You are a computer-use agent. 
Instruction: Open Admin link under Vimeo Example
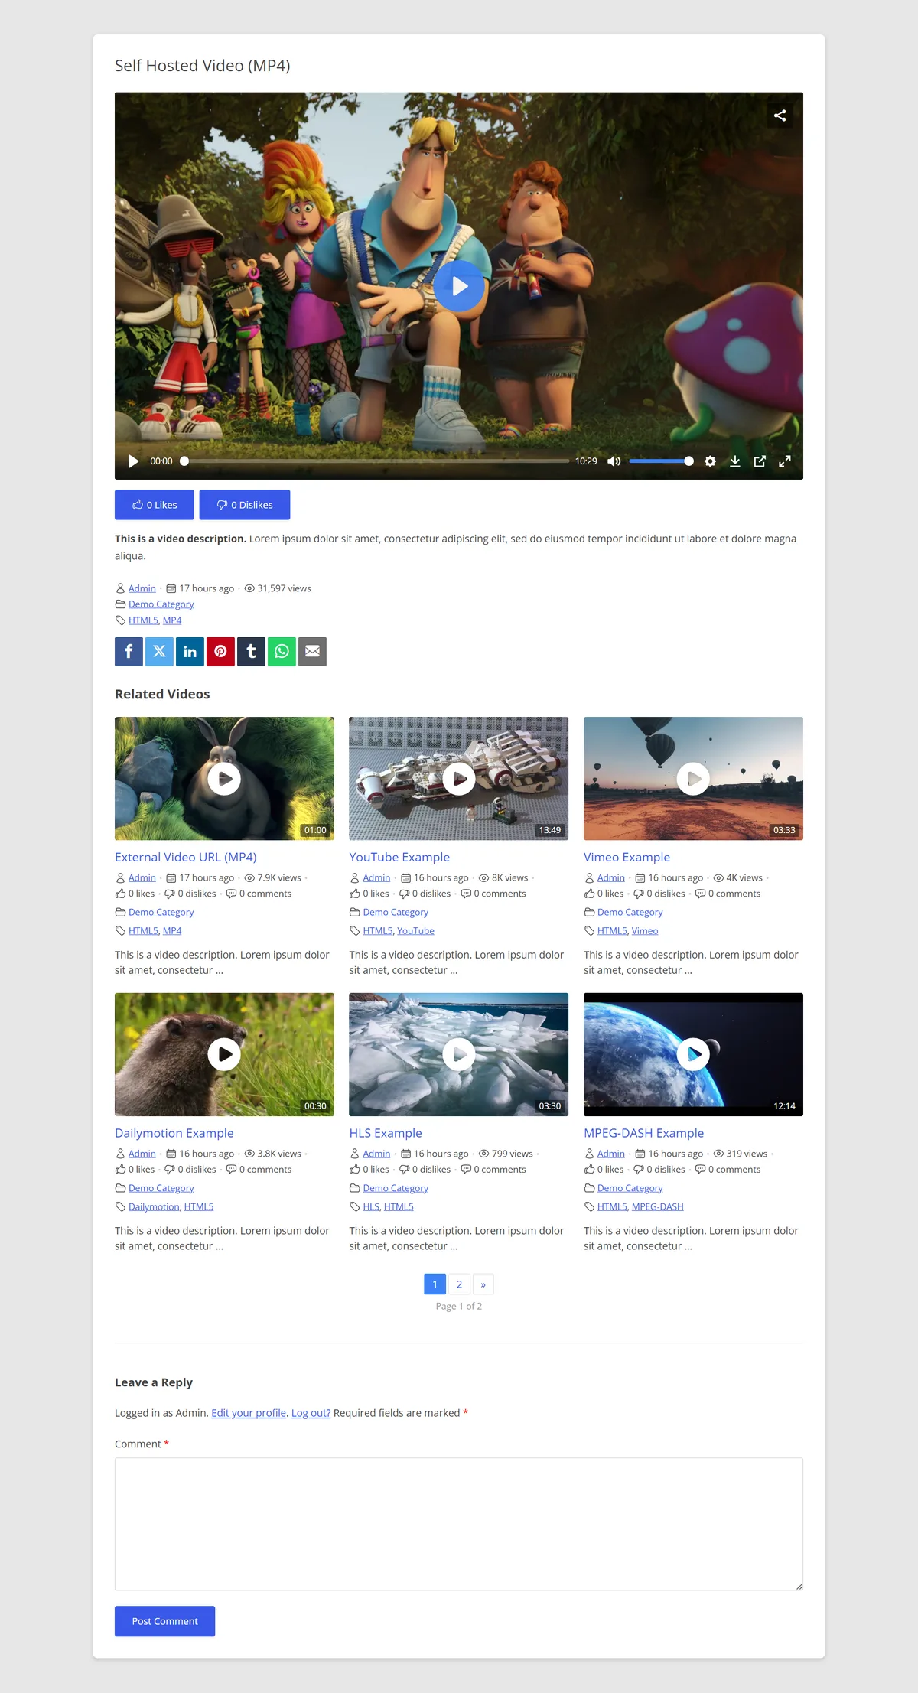point(611,877)
